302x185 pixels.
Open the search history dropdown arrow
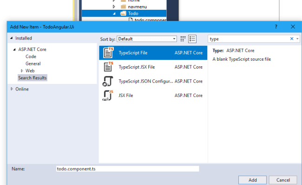[x=297, y=39]
